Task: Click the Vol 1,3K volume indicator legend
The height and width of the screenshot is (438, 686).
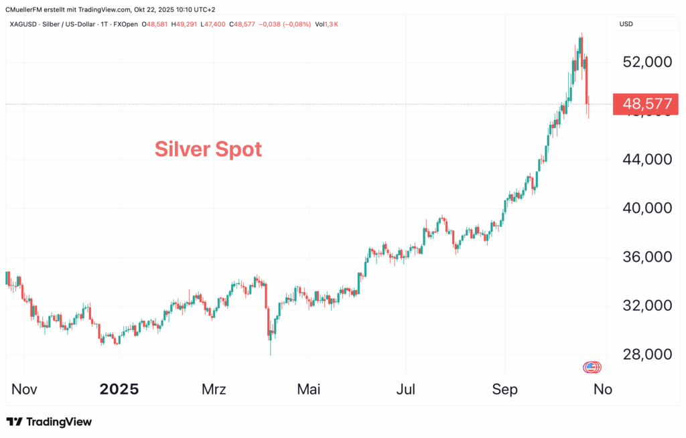Action: click(327, 25)
